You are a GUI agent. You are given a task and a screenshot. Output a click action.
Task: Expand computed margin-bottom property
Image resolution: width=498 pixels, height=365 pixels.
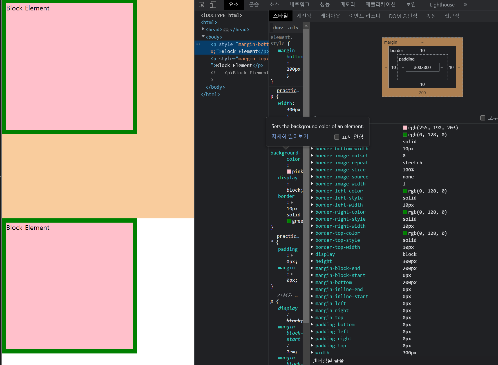click(x=312, y=282)
